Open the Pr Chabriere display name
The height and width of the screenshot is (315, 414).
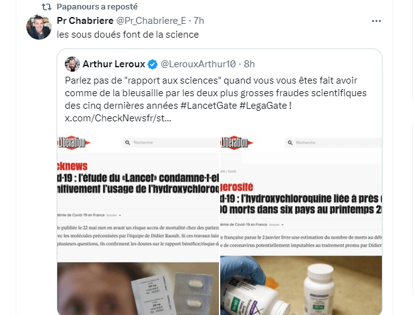[x=85, y=21]
